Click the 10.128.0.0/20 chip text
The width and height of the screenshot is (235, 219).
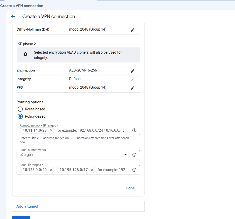coord(34,170)
